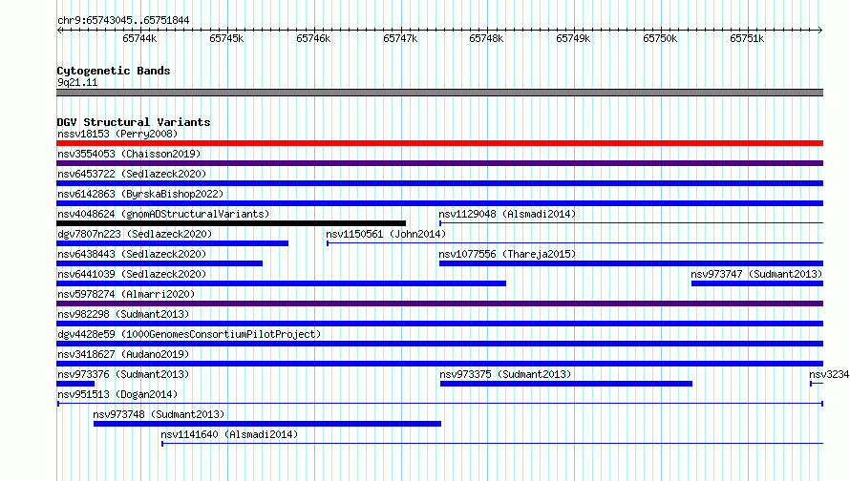
Task: Open nsv3554053 (Chaisson2019) variant label
Action: [129, 154]
